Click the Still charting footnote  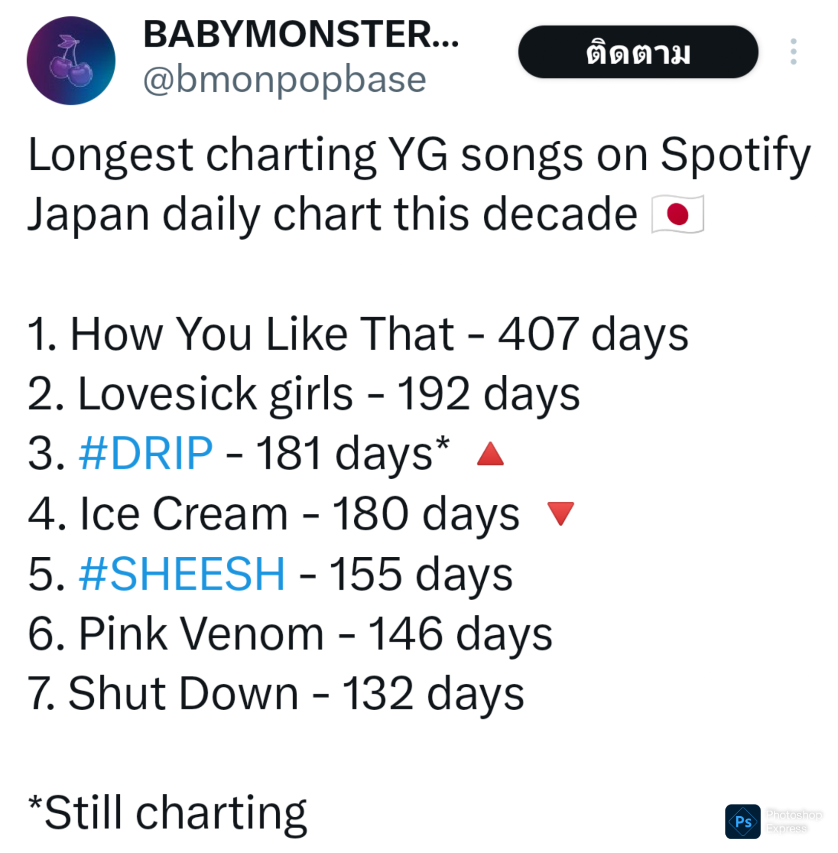168,813
